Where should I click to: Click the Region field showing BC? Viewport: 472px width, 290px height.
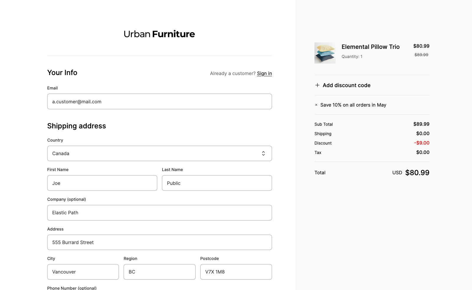point(159,272)
